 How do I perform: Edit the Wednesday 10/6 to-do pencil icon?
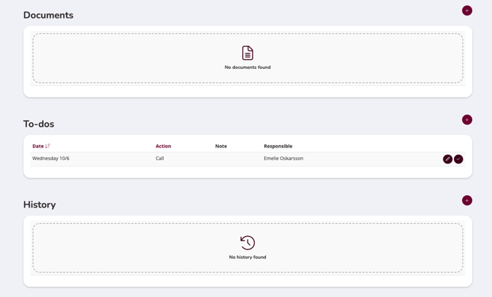447,159
